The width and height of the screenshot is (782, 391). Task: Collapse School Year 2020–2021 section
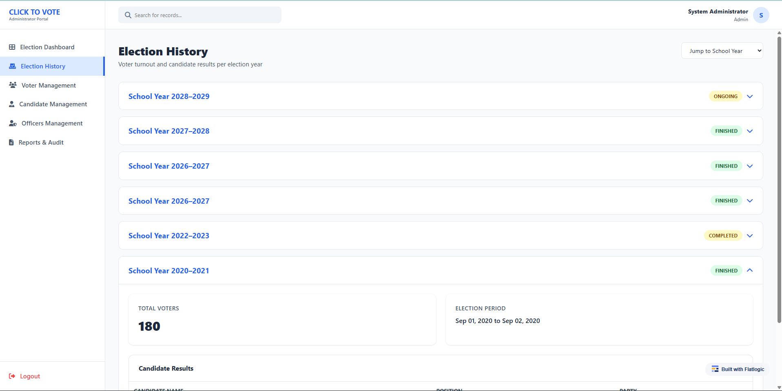[x=750, y=270]
